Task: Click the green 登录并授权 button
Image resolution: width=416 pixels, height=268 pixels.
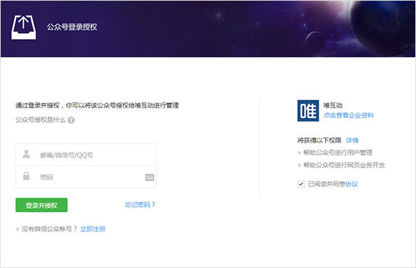Action: [x=41, y=205]
